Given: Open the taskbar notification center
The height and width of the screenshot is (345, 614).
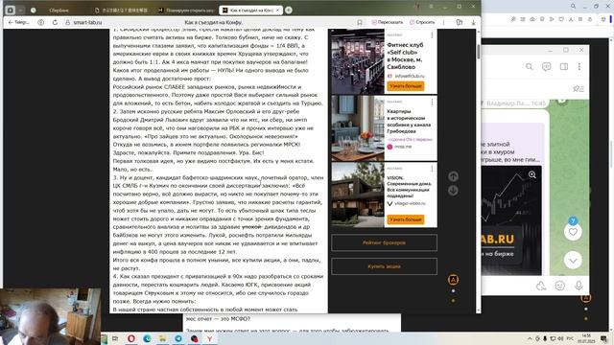Looking at the screenshot, I should coord(604,338).
